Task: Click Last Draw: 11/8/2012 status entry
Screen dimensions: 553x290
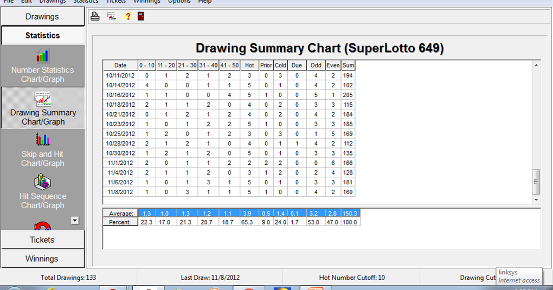Action: click(x=210, y=278)
